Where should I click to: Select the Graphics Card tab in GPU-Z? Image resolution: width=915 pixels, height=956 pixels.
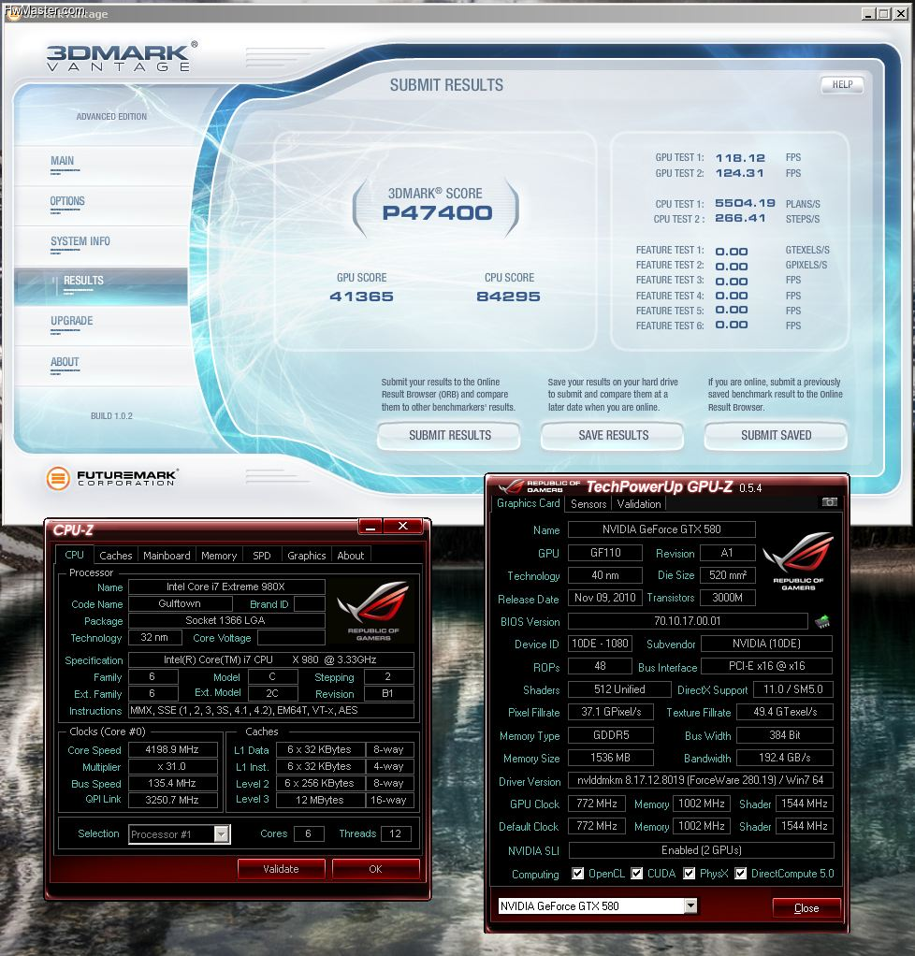[528, 503]
